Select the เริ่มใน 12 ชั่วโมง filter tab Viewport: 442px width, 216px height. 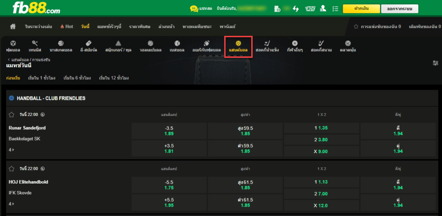pos(114,78)
